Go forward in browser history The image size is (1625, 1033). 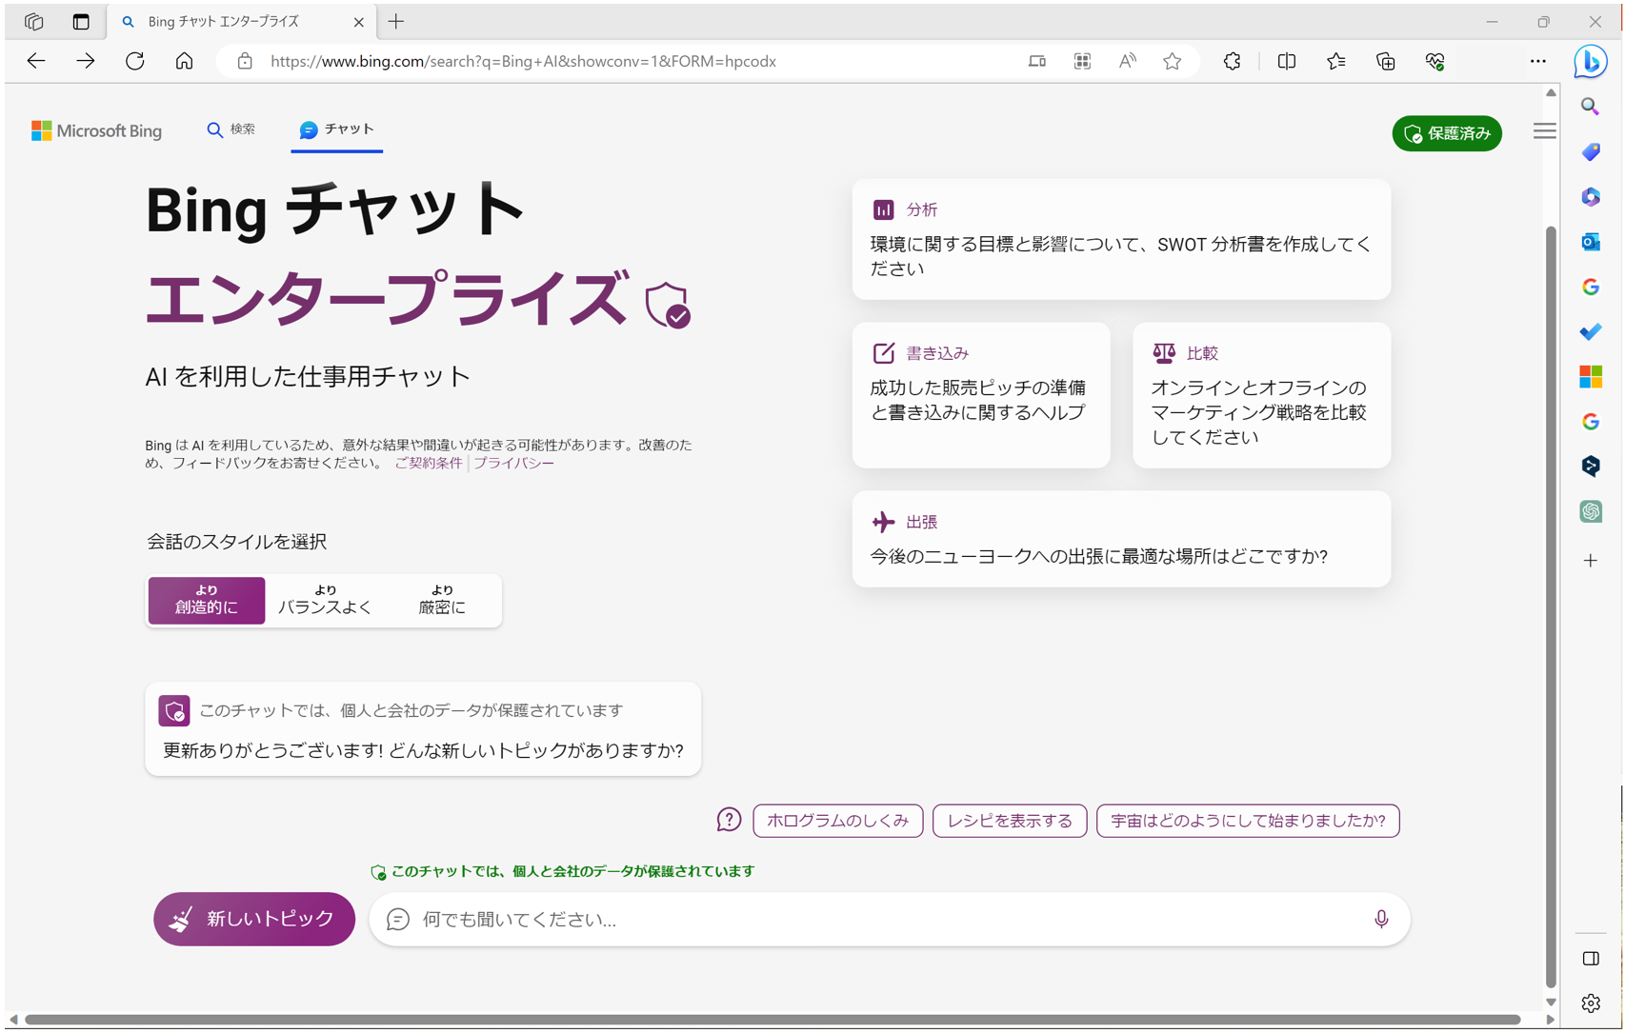86,61
